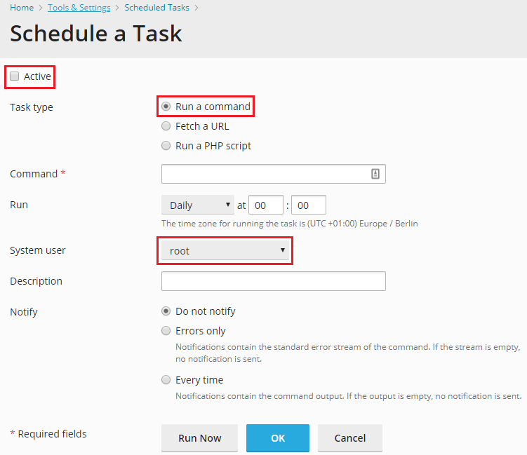Enable the Active checkbox

[15, 76]
